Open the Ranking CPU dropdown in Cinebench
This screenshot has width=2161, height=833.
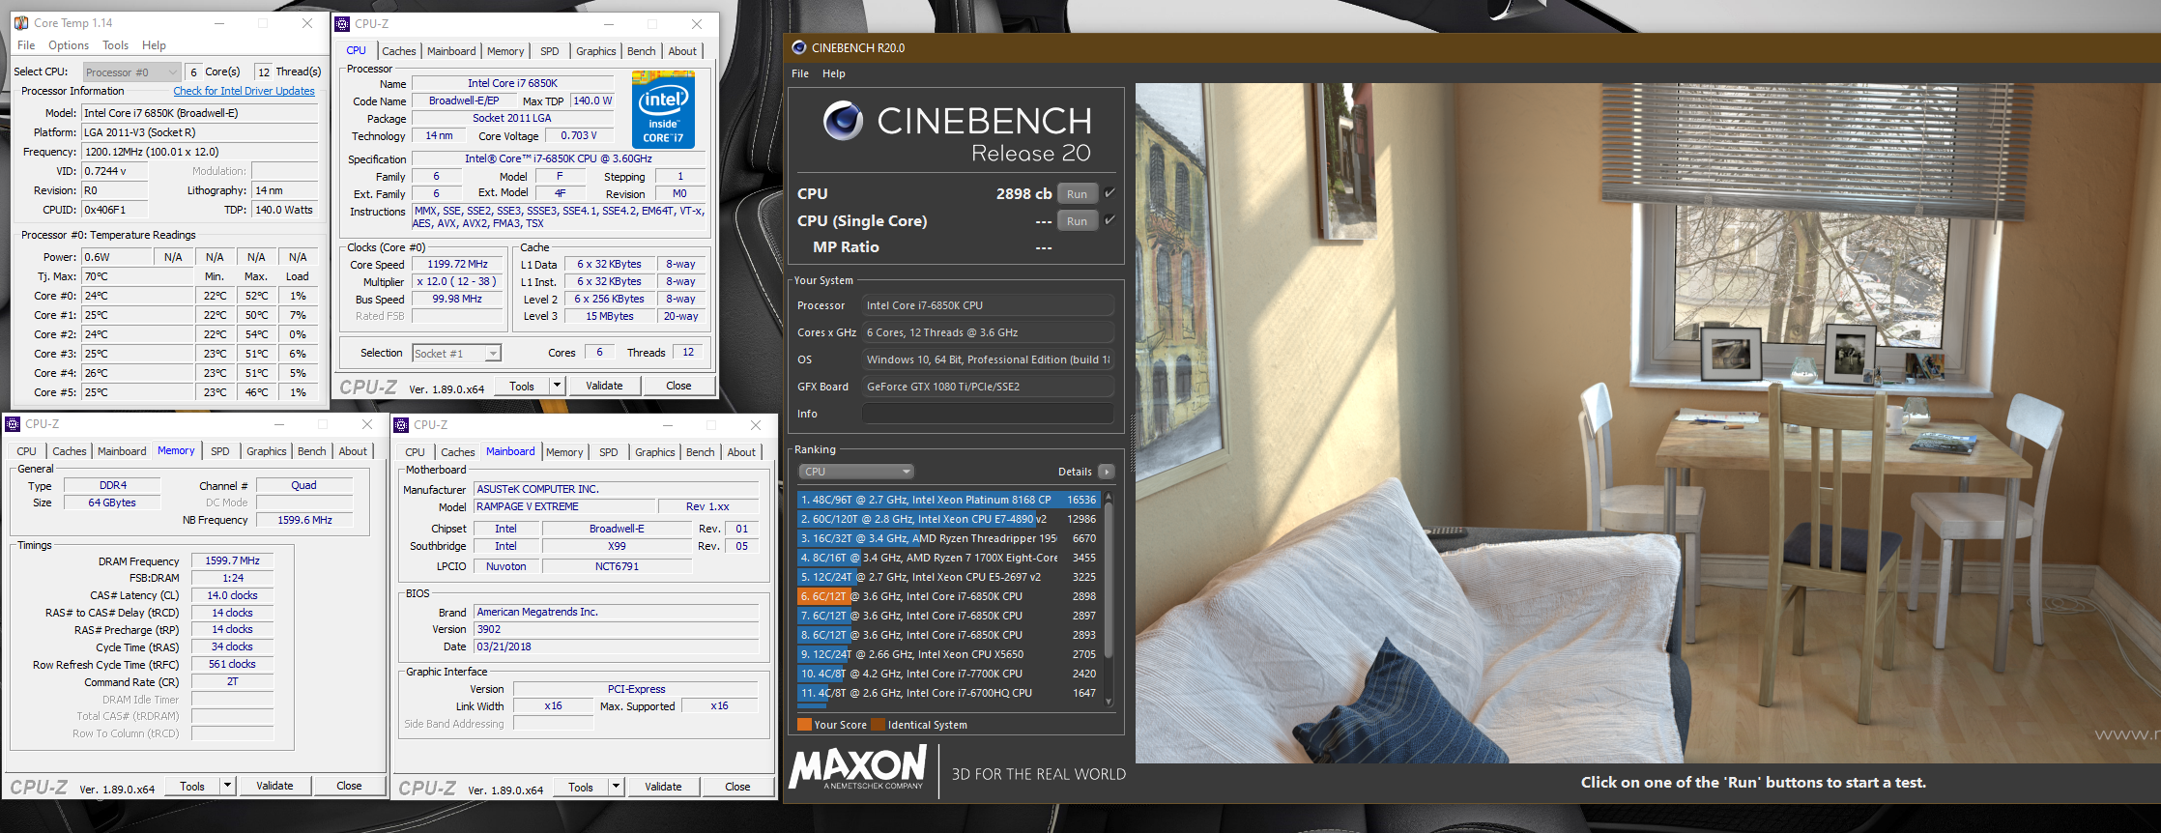[x=855, y=472]
